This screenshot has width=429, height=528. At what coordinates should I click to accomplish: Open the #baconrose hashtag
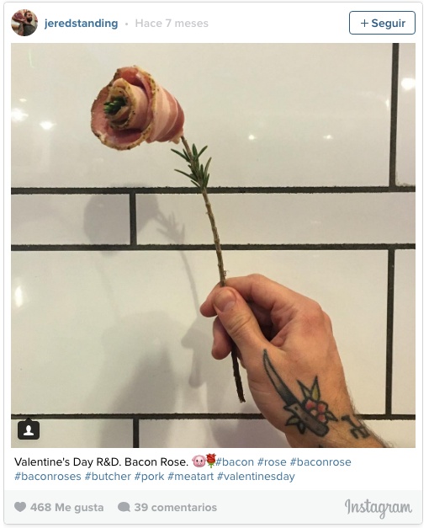[x=320, y=461]
